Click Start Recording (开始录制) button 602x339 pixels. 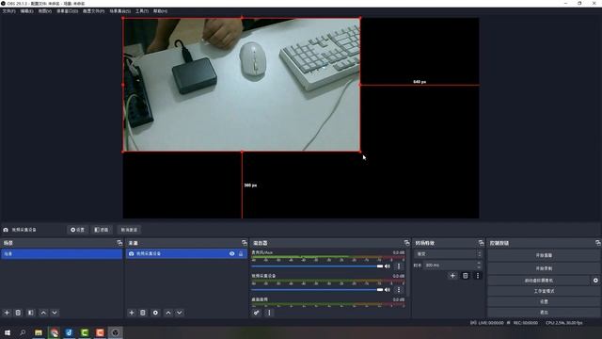tap(544, 268)
